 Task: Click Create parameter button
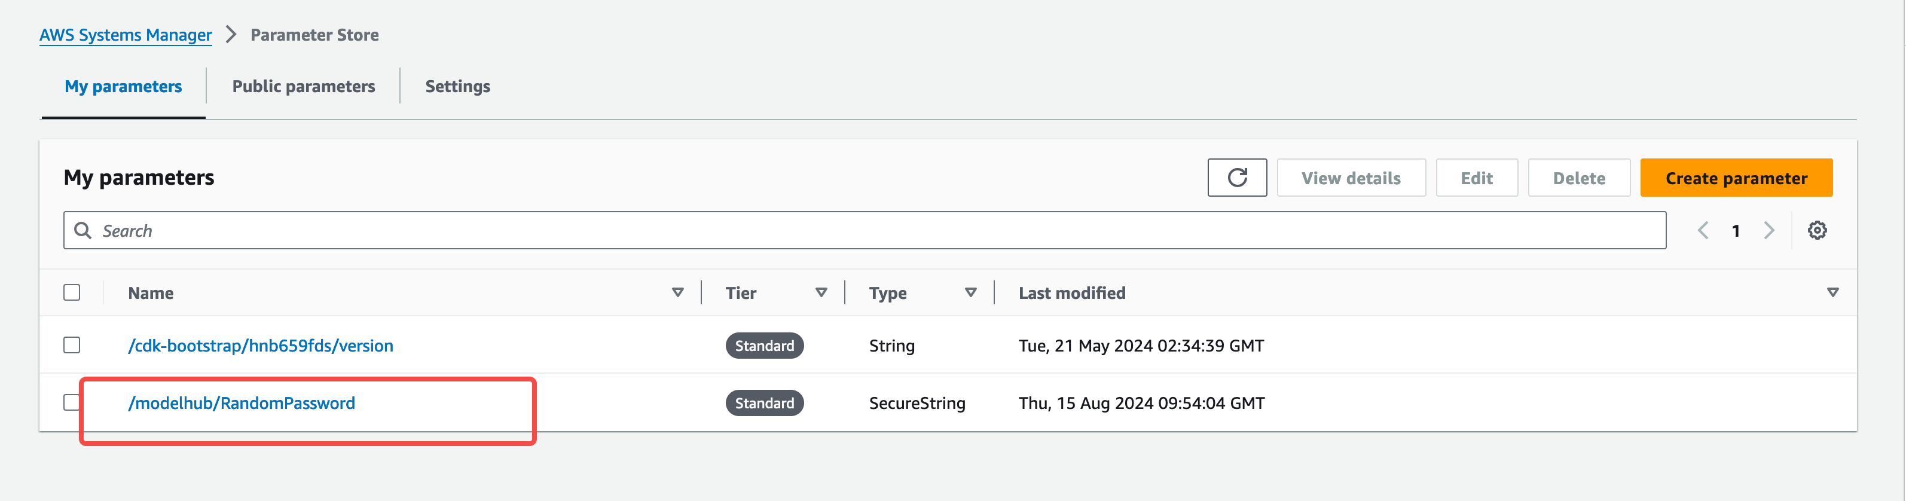pos(1736,178)
